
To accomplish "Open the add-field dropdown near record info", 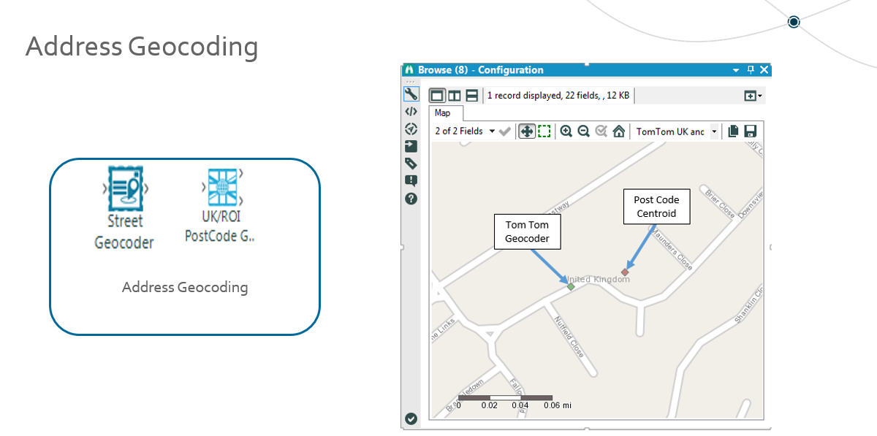I will (x=752, y=95).
